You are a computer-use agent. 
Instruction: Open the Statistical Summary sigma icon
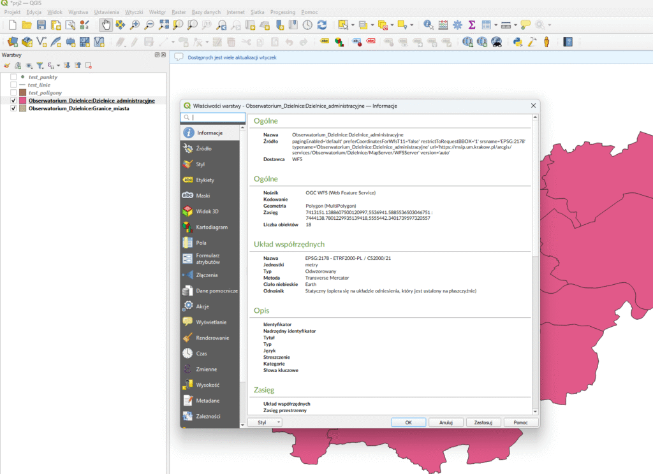pos(472,25)
